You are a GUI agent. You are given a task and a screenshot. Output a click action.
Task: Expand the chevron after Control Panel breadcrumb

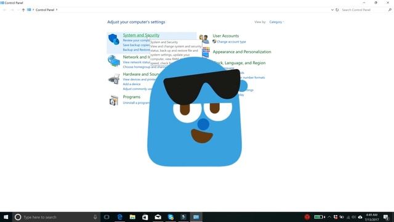(57, 10)
